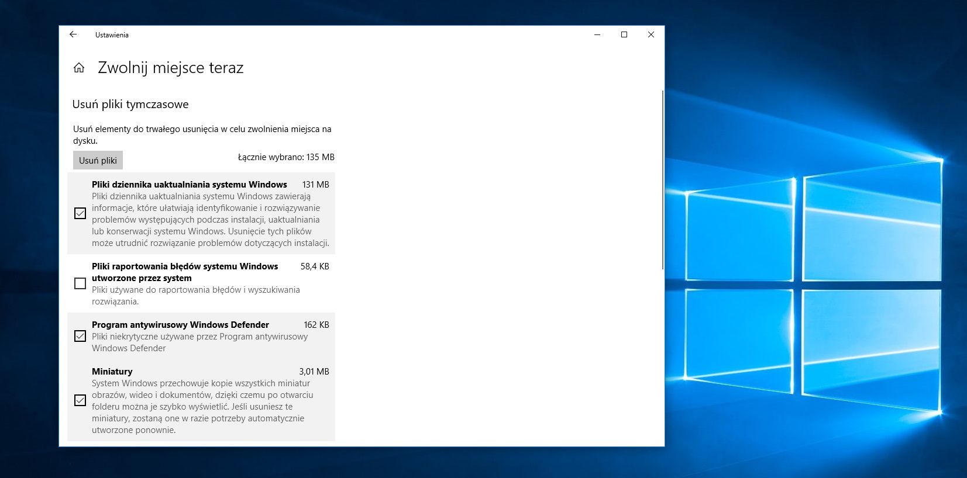Maximize the Ustawienia window
967x478 pixels.
624,34
